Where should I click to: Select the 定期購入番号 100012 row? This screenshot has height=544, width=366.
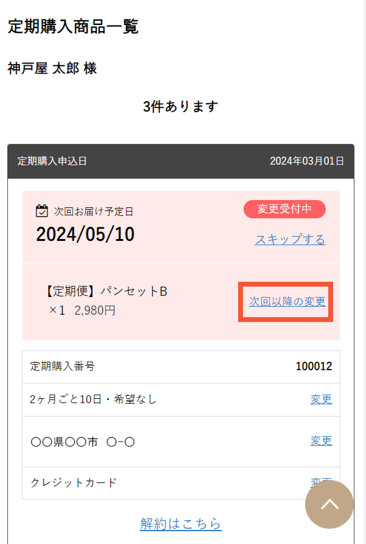point(181,366)
